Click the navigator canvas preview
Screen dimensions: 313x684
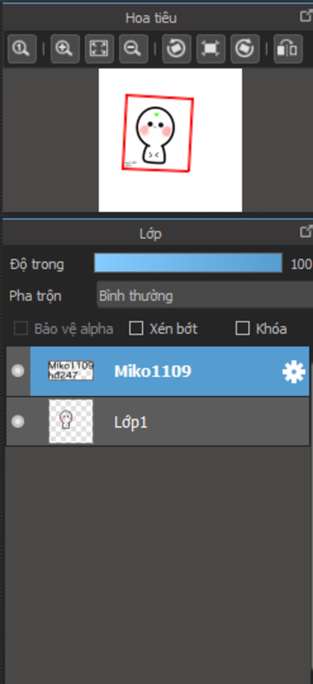pyautogui.click(x=170, y=140)
